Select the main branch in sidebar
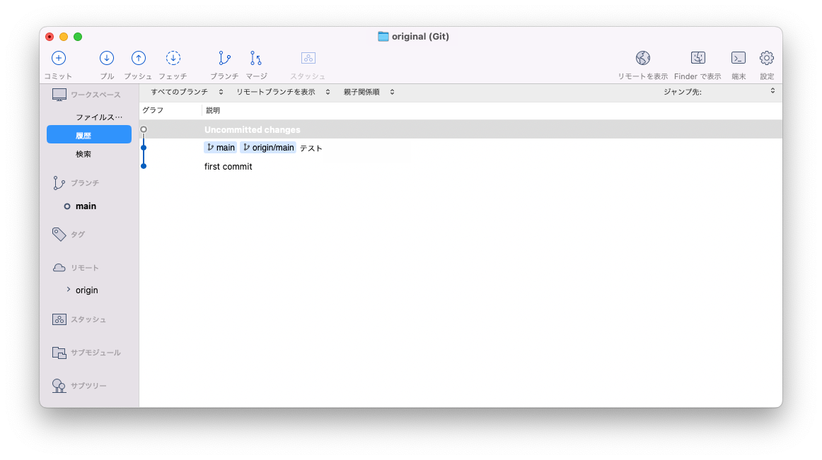Image resolution: width=822 pixels, height=460 pixels. [x=85, y=206]
